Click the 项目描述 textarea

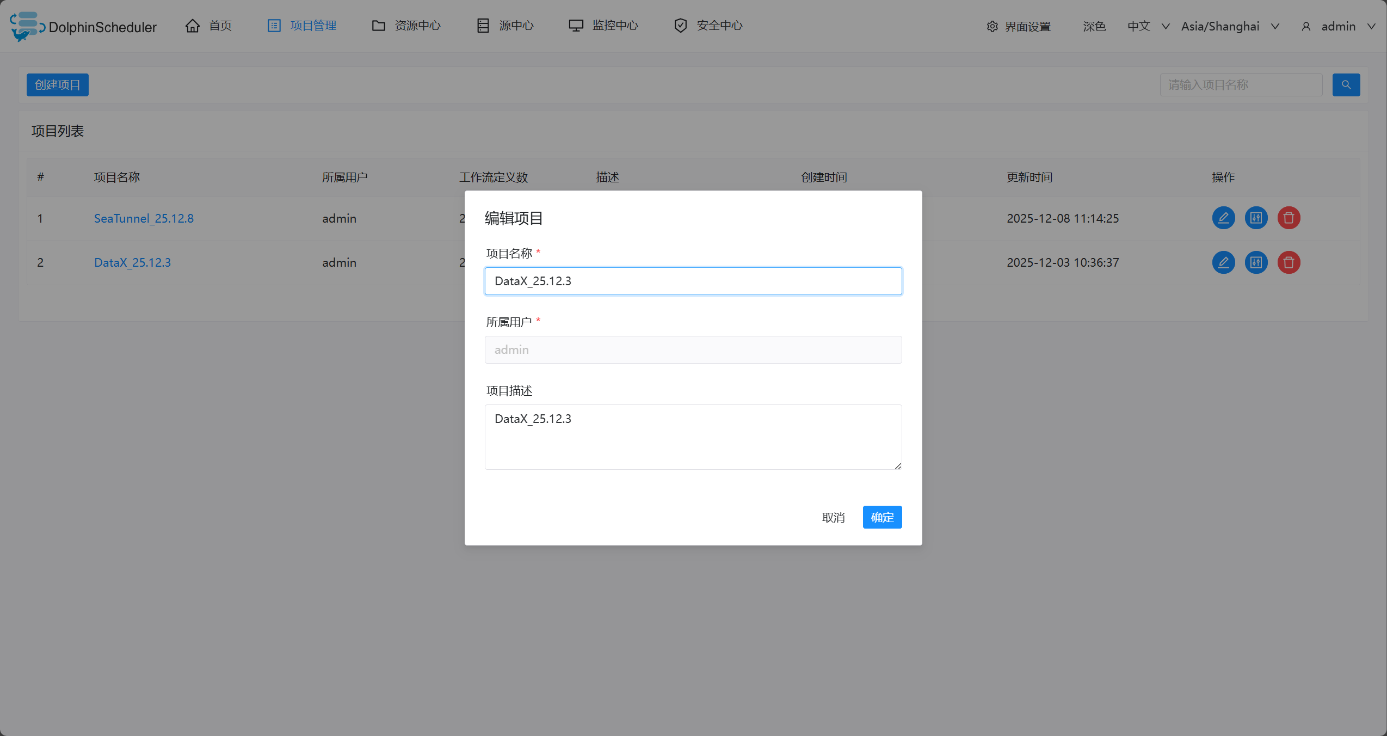tap(693, 437)
